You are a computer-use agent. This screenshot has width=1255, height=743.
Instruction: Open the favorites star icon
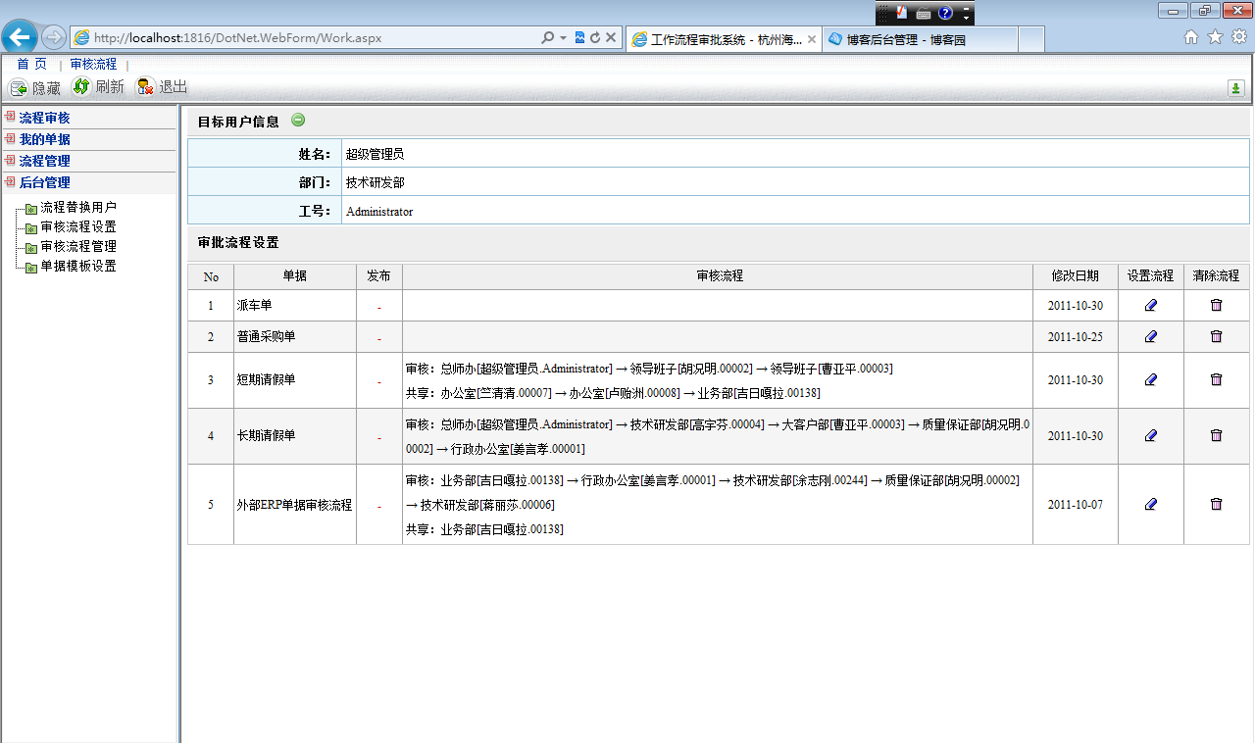[x=1215, y=37]
